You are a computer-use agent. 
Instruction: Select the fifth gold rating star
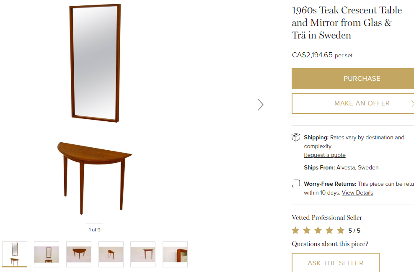pyautogui.click(x=341, y=230)
